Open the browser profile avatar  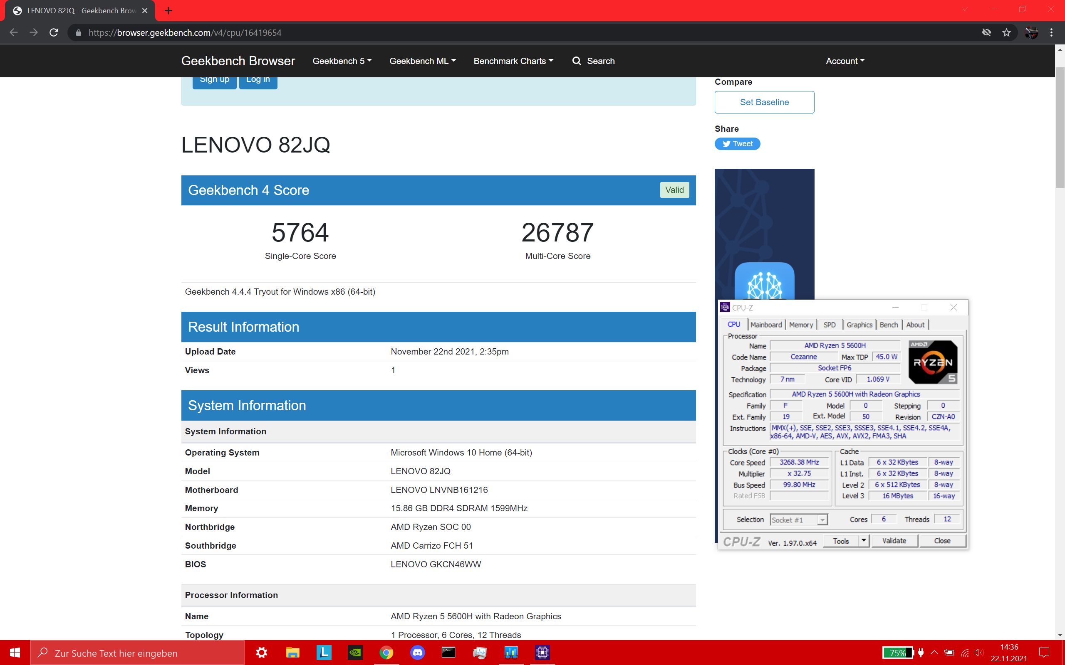pos(1032,32)
